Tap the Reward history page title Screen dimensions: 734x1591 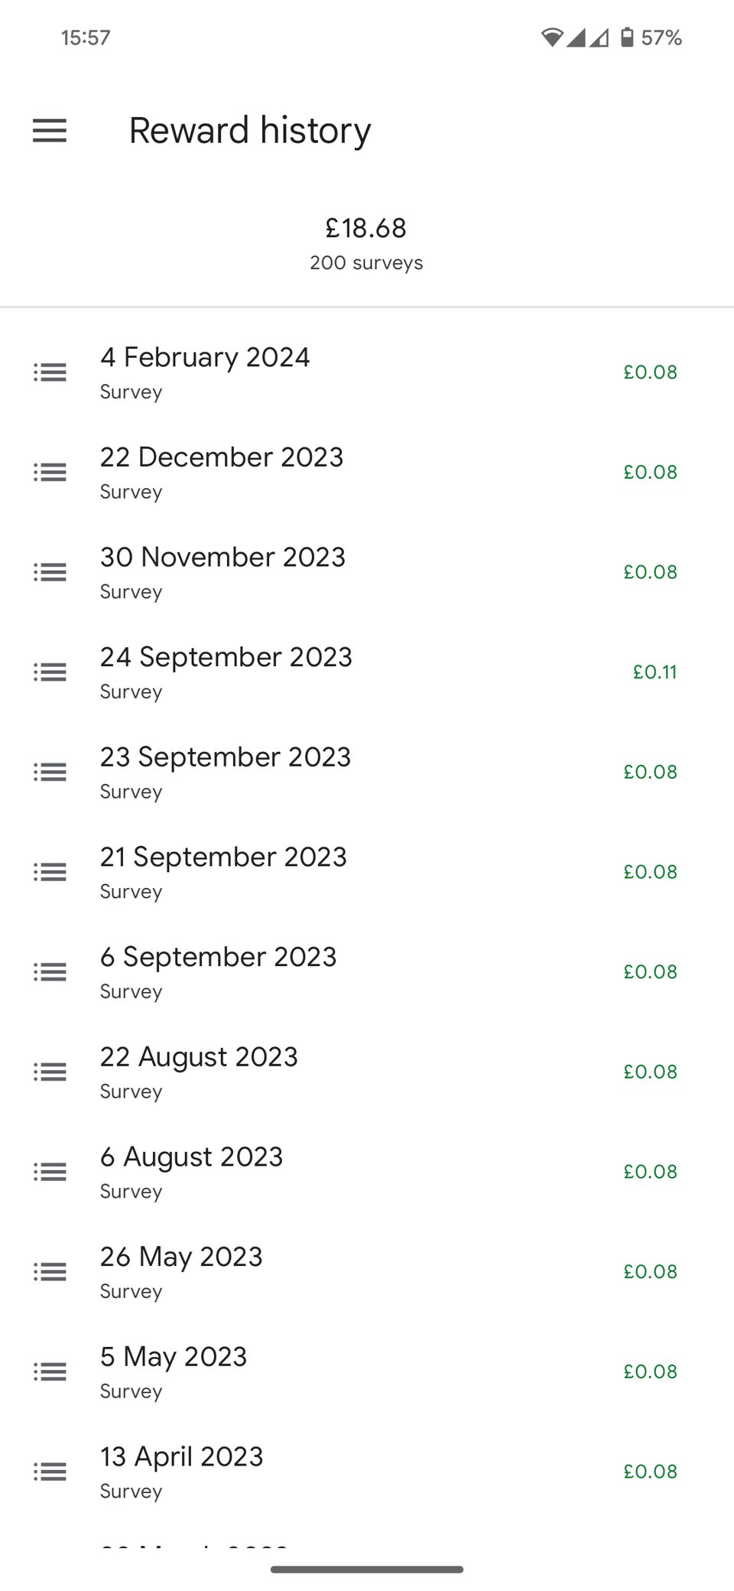point(250,131)
